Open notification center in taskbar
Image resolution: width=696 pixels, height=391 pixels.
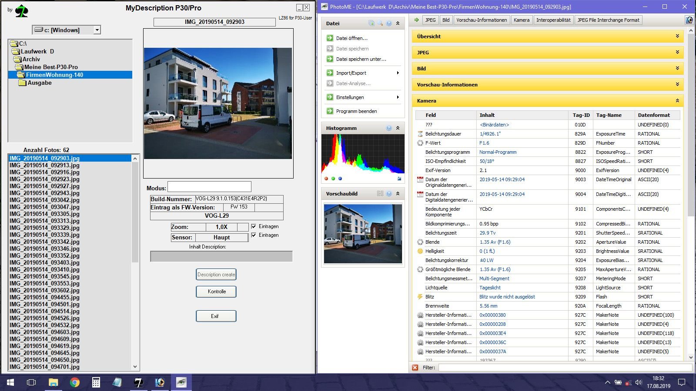tap(682, 382)
